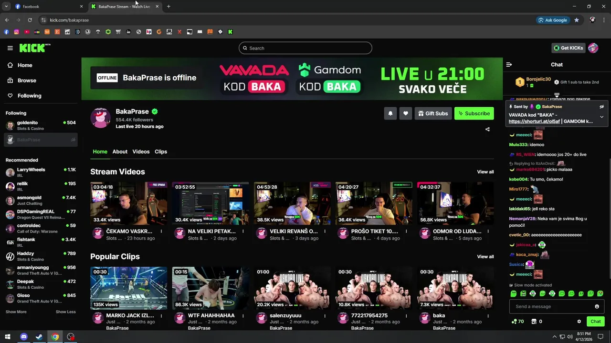Open the Windows Start menu

coord(8,337)
